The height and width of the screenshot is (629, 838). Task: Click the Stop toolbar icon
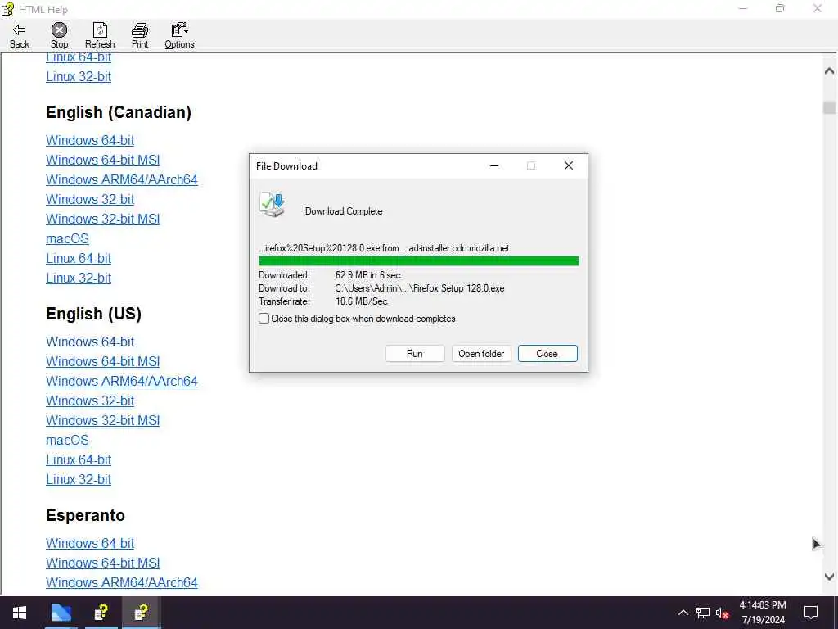59,36
